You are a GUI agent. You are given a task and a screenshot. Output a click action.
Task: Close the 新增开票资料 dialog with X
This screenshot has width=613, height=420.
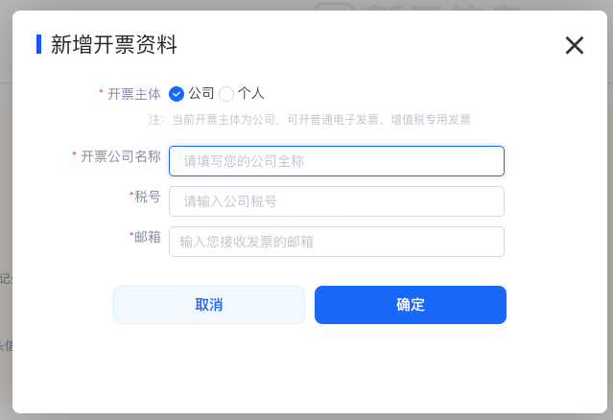coord(574,45)
